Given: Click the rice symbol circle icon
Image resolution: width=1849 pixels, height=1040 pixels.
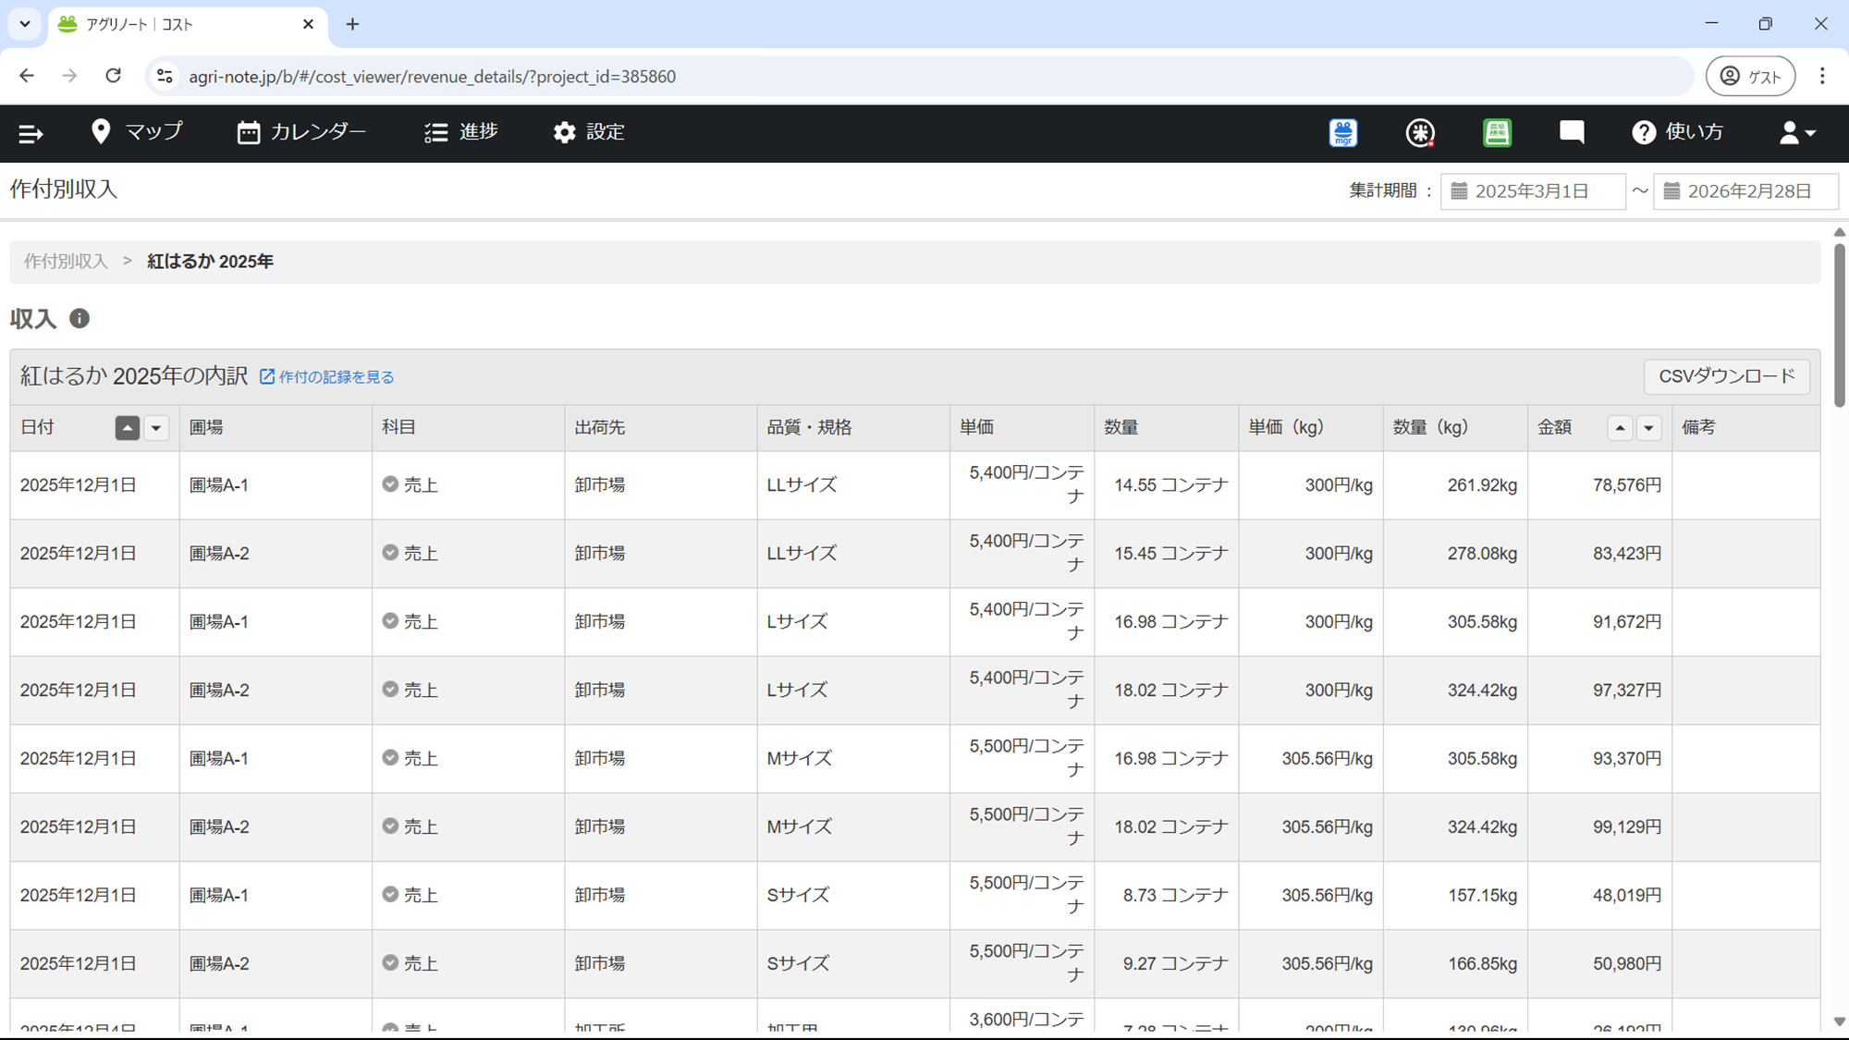Looking at the screenshot, I should coord(1420,133).
